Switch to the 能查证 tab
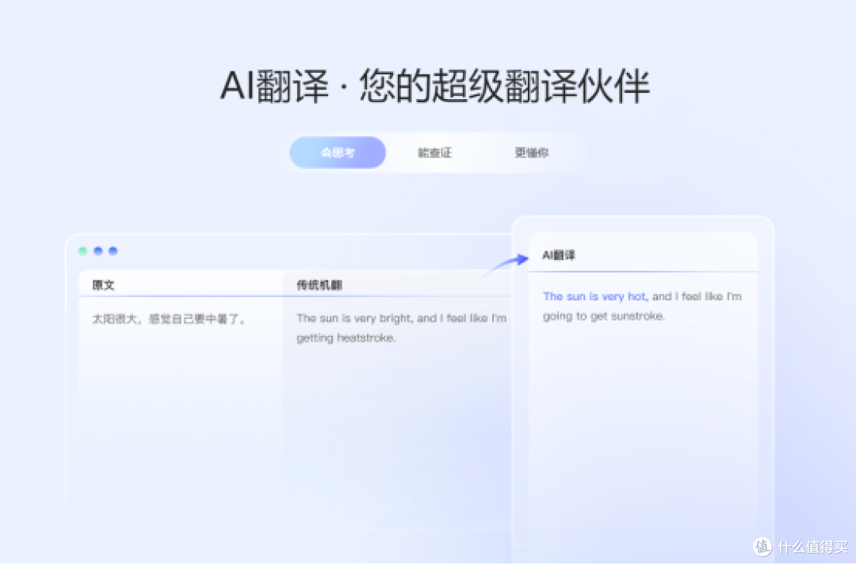Image resolution: width=856 pixels, height=565 pixels. click(434, 153)
